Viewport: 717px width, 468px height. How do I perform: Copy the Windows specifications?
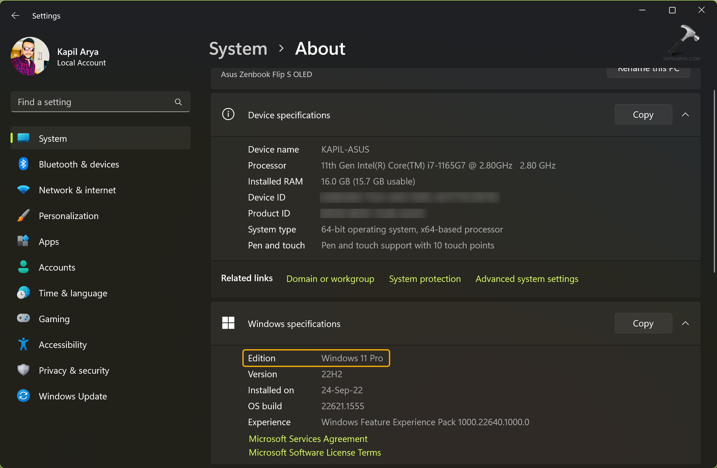pos(643,323)
